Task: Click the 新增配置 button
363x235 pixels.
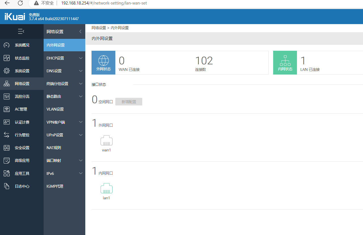Action: [x=129, y=102]
